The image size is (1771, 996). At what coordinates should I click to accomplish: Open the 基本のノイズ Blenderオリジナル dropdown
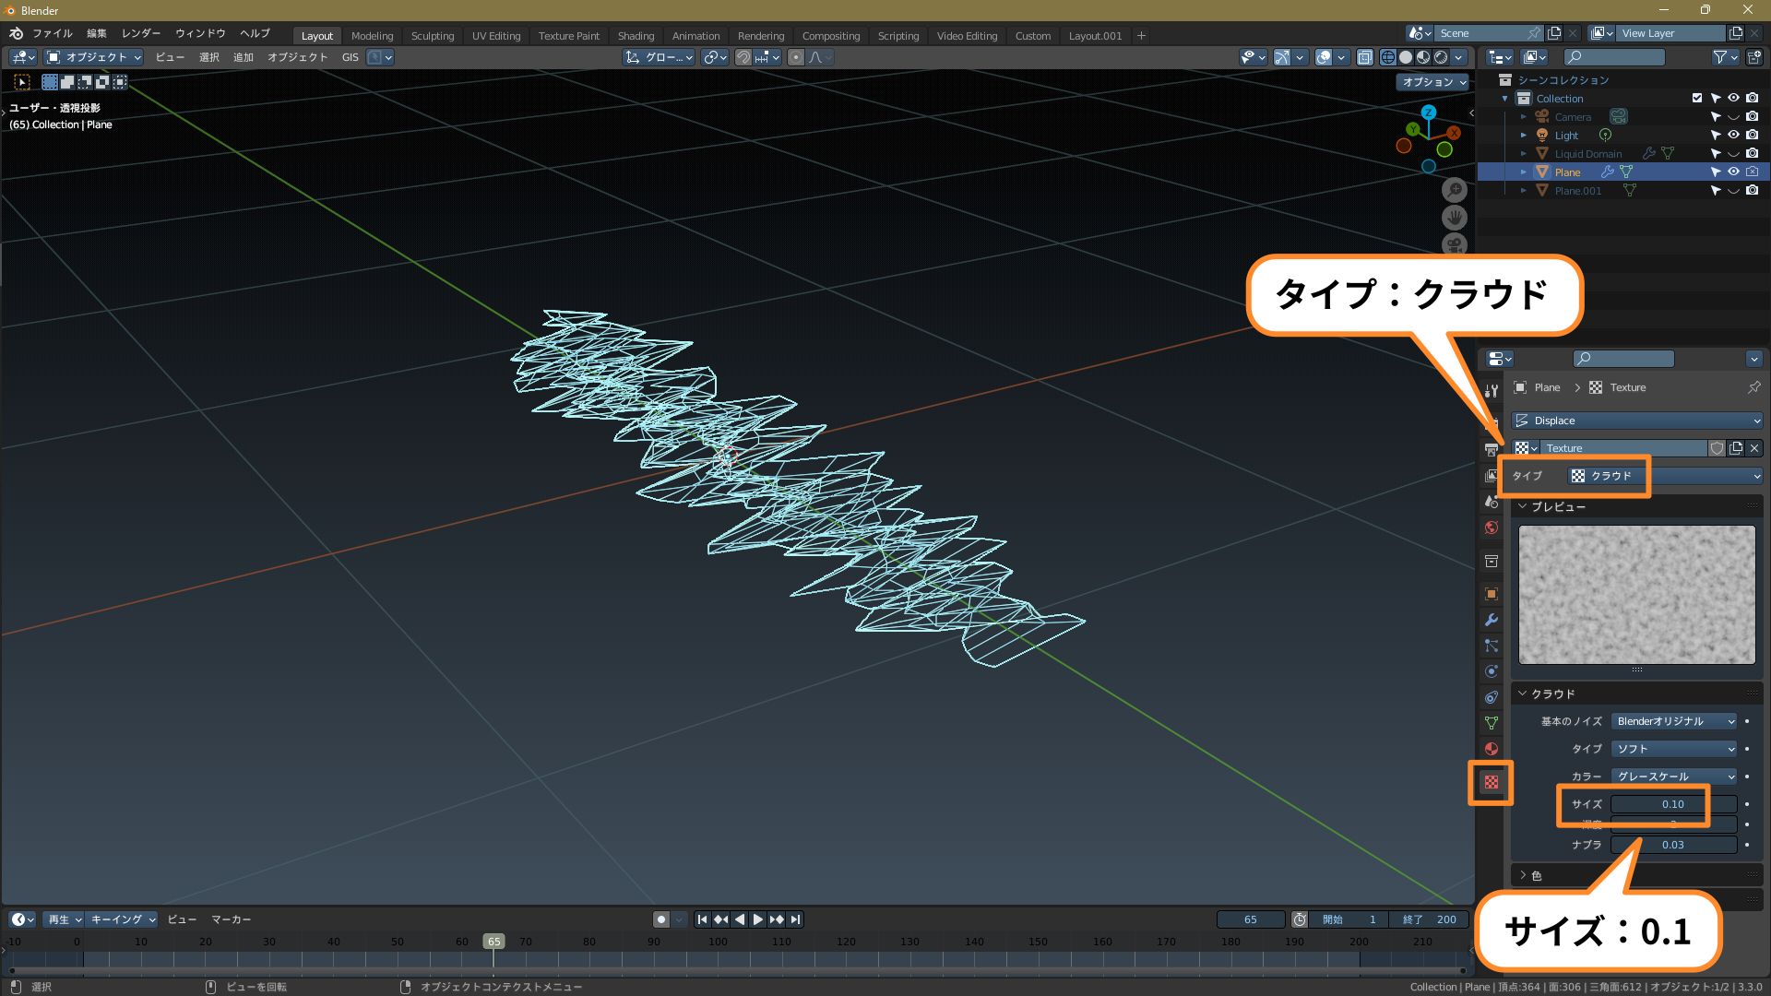(x=1673, y=721)
